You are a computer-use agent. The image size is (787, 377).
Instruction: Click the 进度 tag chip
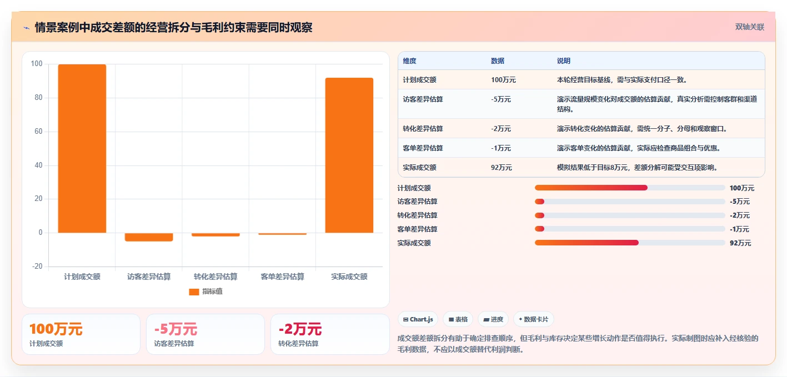click(x=493, y=319)
